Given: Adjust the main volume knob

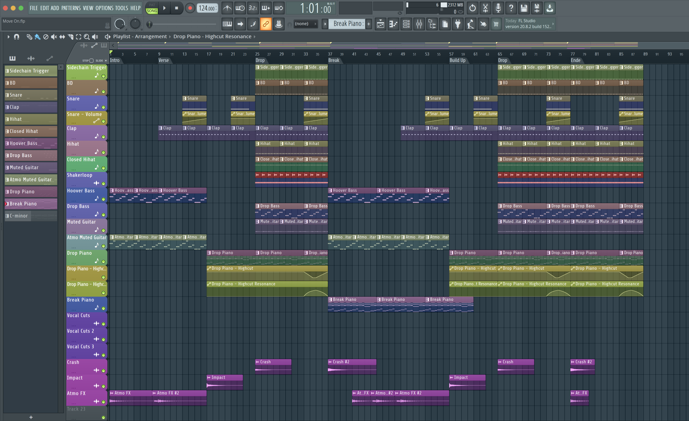Looking at the screenshot, I should coord(120,24).
